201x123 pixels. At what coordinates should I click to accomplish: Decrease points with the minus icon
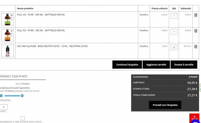pos(1,96)
